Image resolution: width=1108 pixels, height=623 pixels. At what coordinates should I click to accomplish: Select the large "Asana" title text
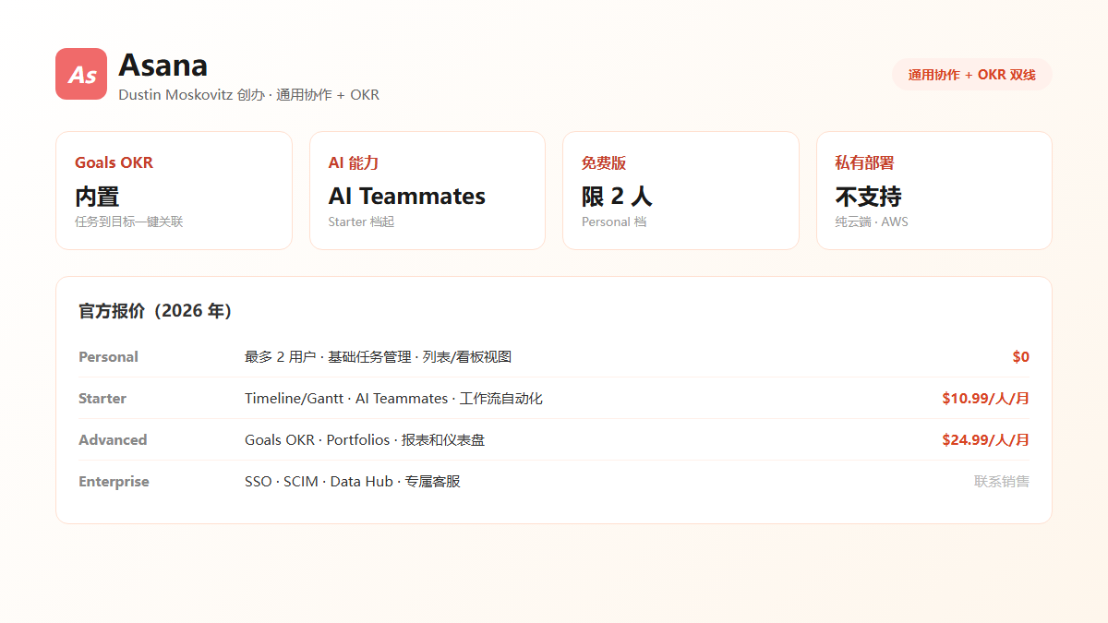click(x=163, y=65)
